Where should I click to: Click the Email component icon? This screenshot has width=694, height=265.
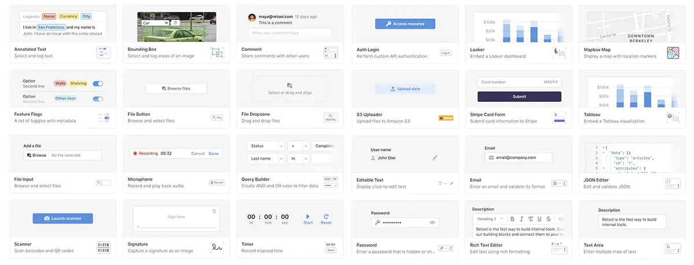559,183
